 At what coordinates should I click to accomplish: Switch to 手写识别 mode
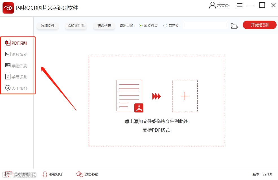(x=16, y=77)
